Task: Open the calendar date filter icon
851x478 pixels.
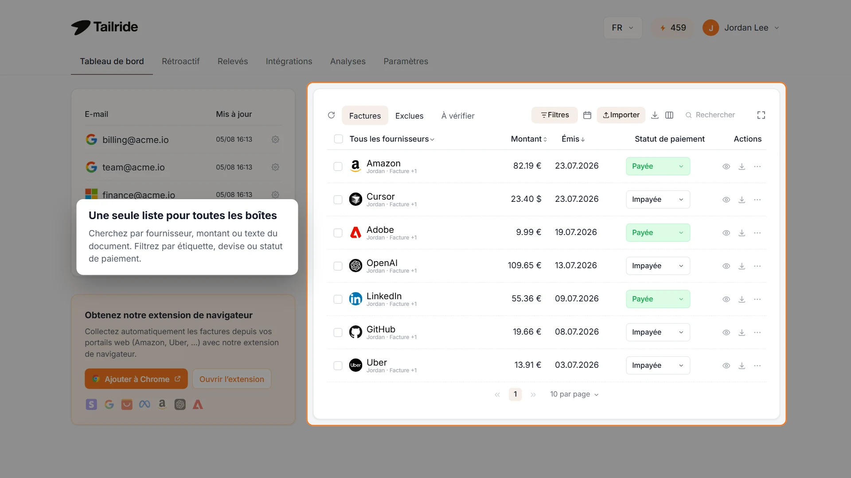Action: (587, 115)
